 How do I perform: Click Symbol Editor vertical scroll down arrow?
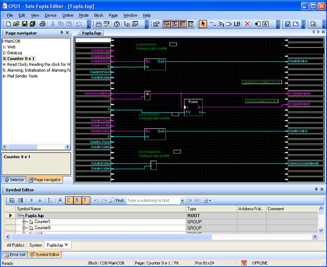(x=321, y=230)
